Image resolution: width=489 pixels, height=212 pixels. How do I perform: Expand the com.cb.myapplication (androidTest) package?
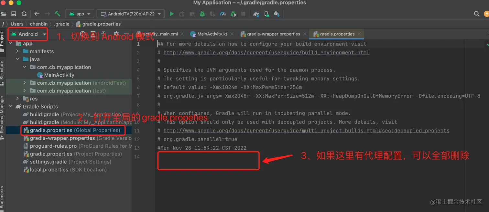click(x=24, y=83)
